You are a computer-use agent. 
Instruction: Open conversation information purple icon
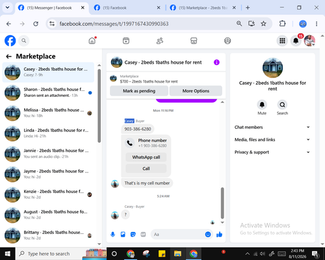pyautogui.click(x=216, y=62)
